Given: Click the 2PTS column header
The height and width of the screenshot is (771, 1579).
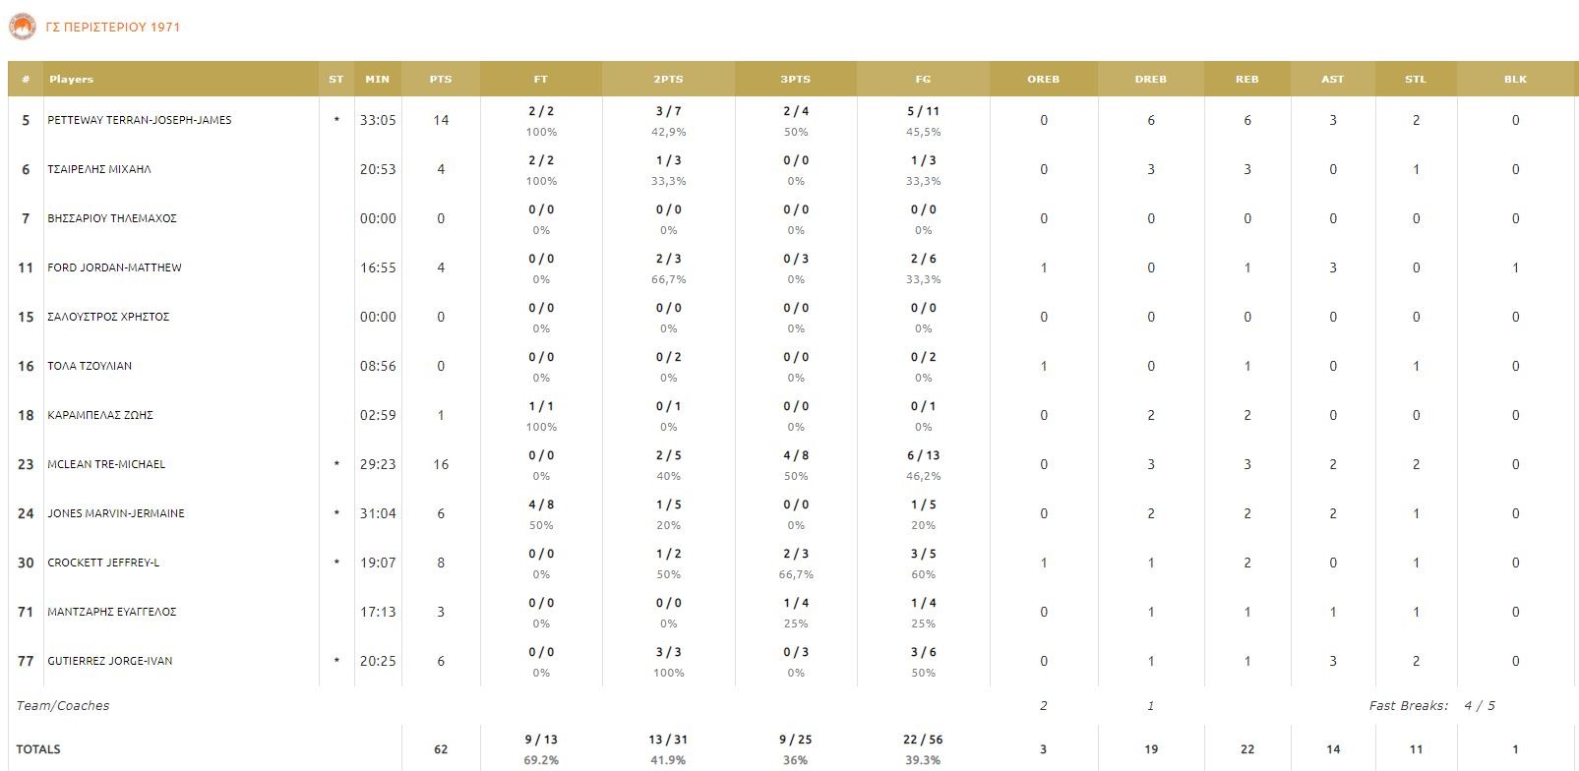Looking at the screenshot, I should click(668, 79).
